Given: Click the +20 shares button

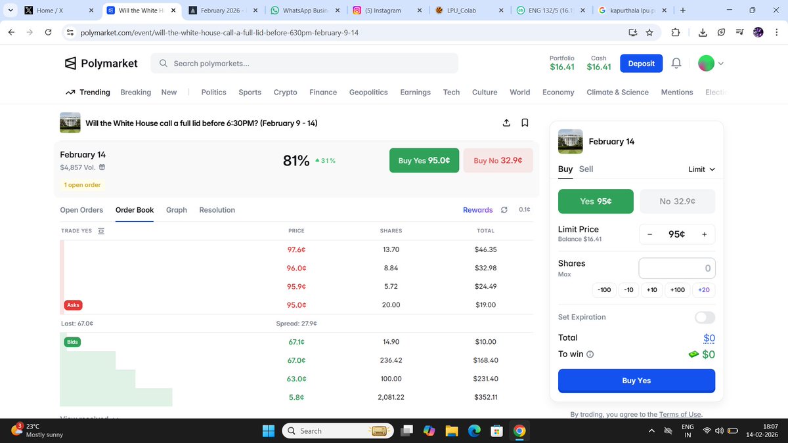Looking at the screenshot, I should (x=703, y=289).
